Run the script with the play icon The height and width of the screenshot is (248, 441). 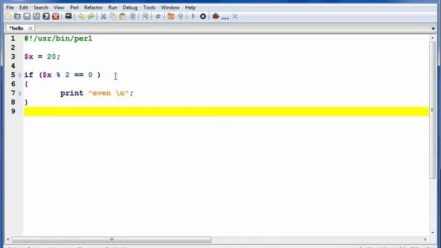pyautogui.click(x=193, y=17)
